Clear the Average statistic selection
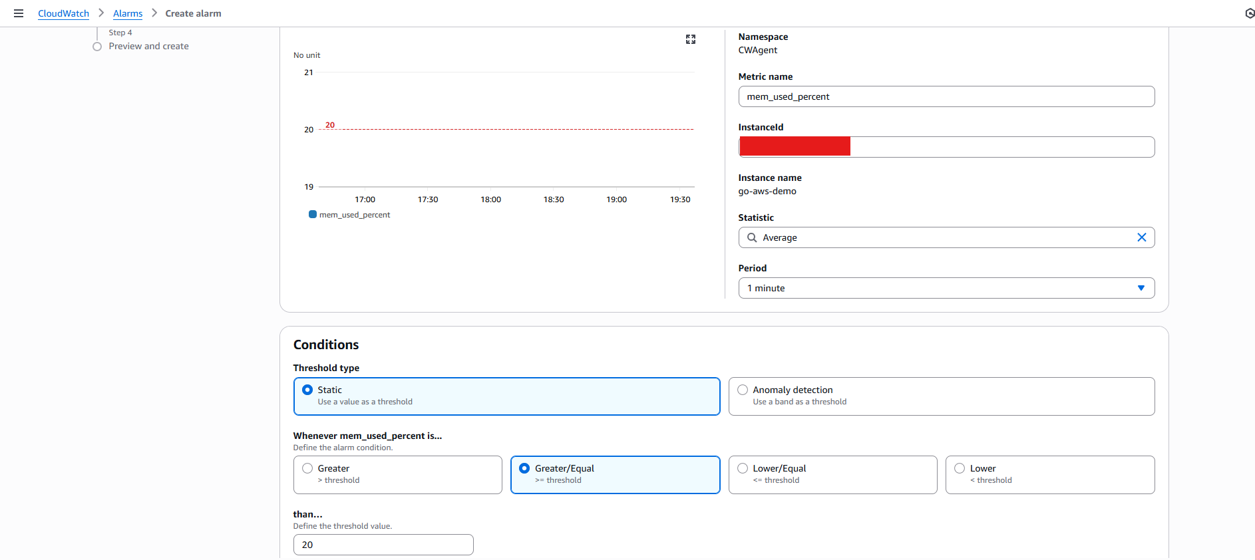The height and width of the screenshot is (560, 1255). coord(1141,237)
